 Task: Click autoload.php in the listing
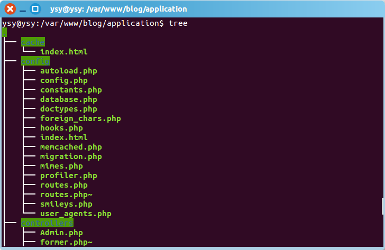click(68, 71)
